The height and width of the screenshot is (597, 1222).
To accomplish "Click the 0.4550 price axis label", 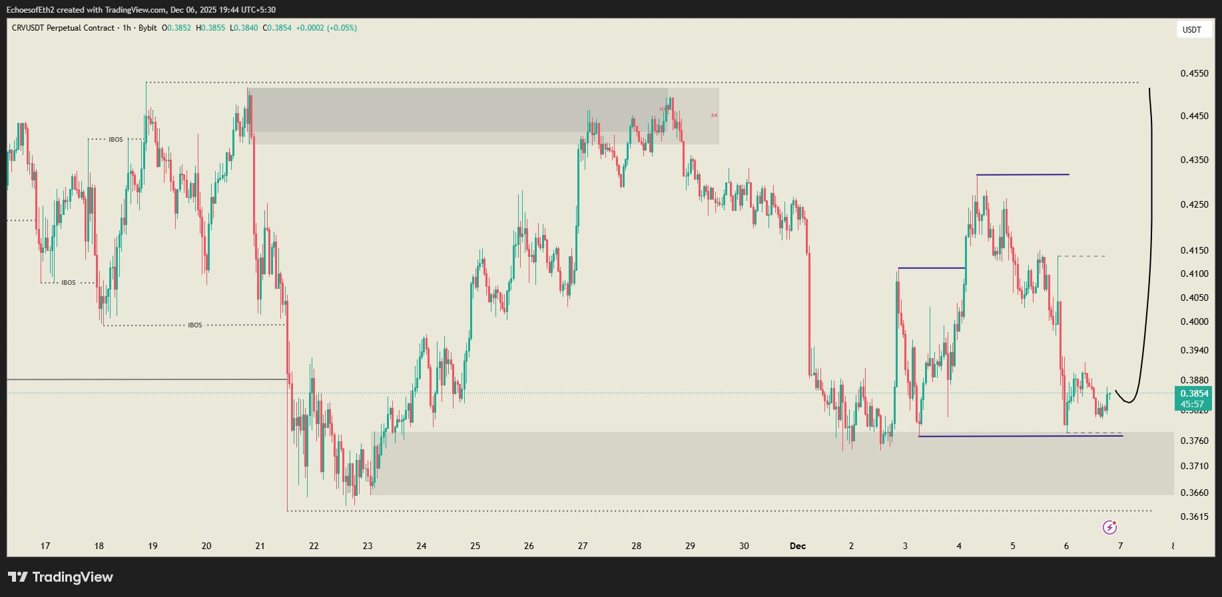I will pyautogui.click(x=1194, y=73).
